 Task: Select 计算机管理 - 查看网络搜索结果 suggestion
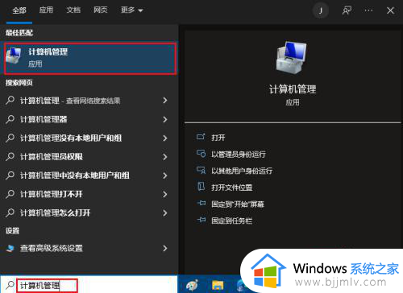(x=70, y=101)
